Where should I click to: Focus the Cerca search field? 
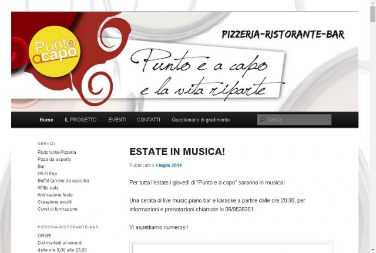294,120
